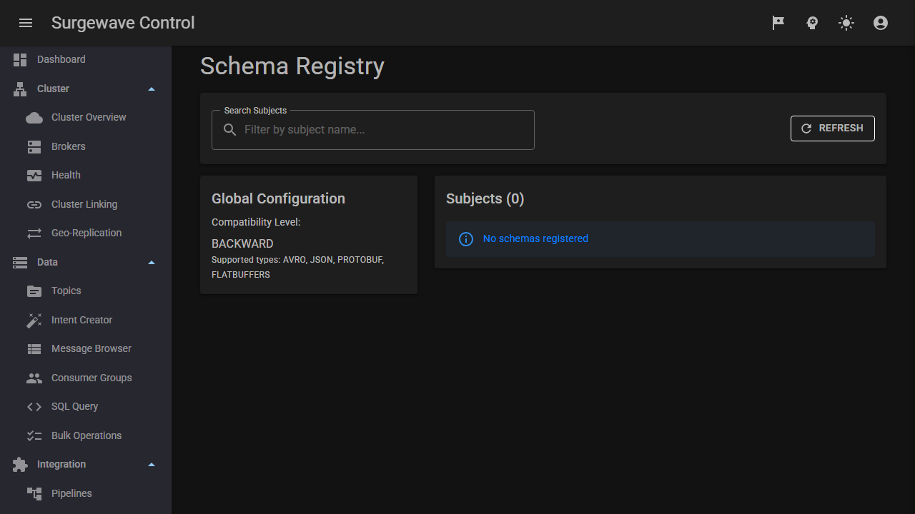Click the Cluster Overview cloud icon
Screen dimensions: 915x514
tap(34, 118)
